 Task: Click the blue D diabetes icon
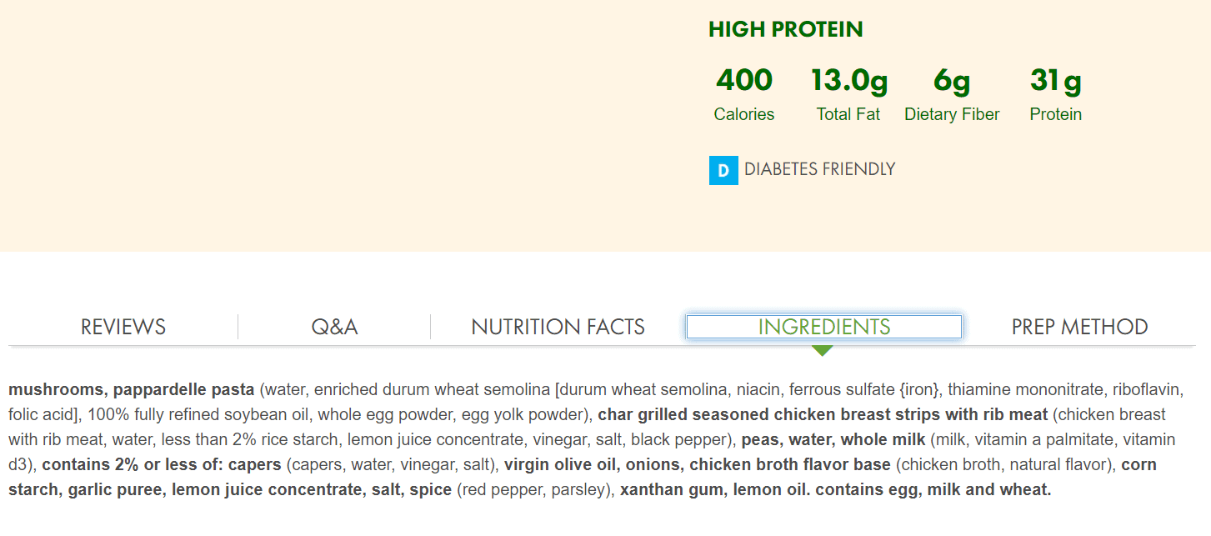click(723, 170)
